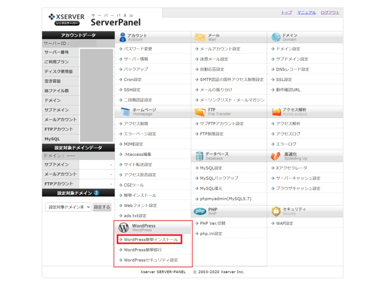Open FTP制限設定
Viewport: 385px width, 287px height.
212,134
